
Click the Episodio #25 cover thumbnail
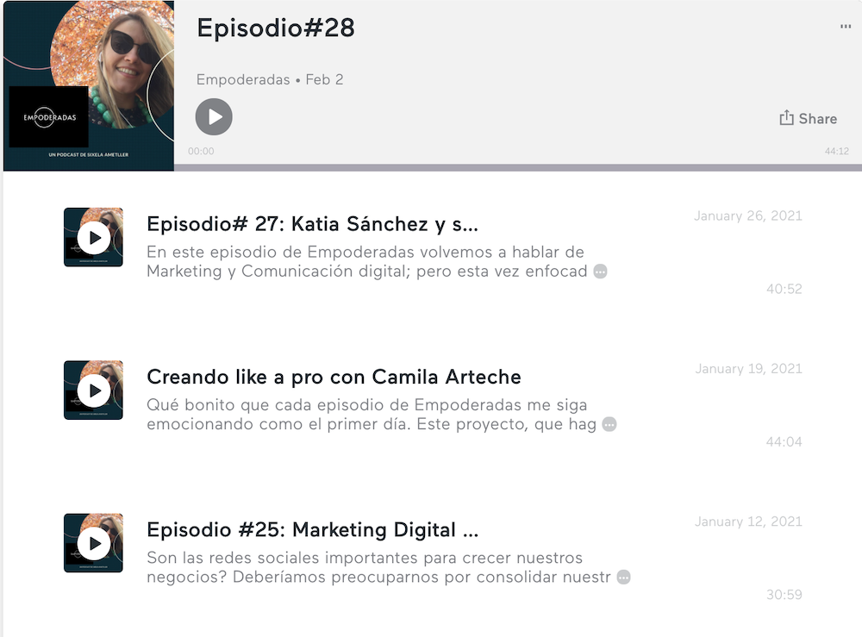click(93, 543)
